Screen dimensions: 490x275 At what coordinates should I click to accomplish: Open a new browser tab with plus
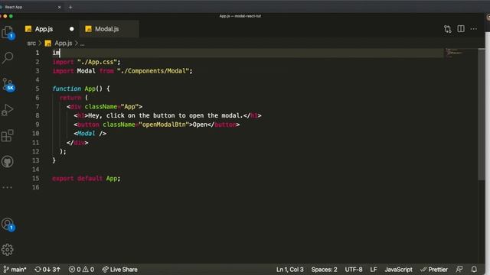[x=70, y=7]
